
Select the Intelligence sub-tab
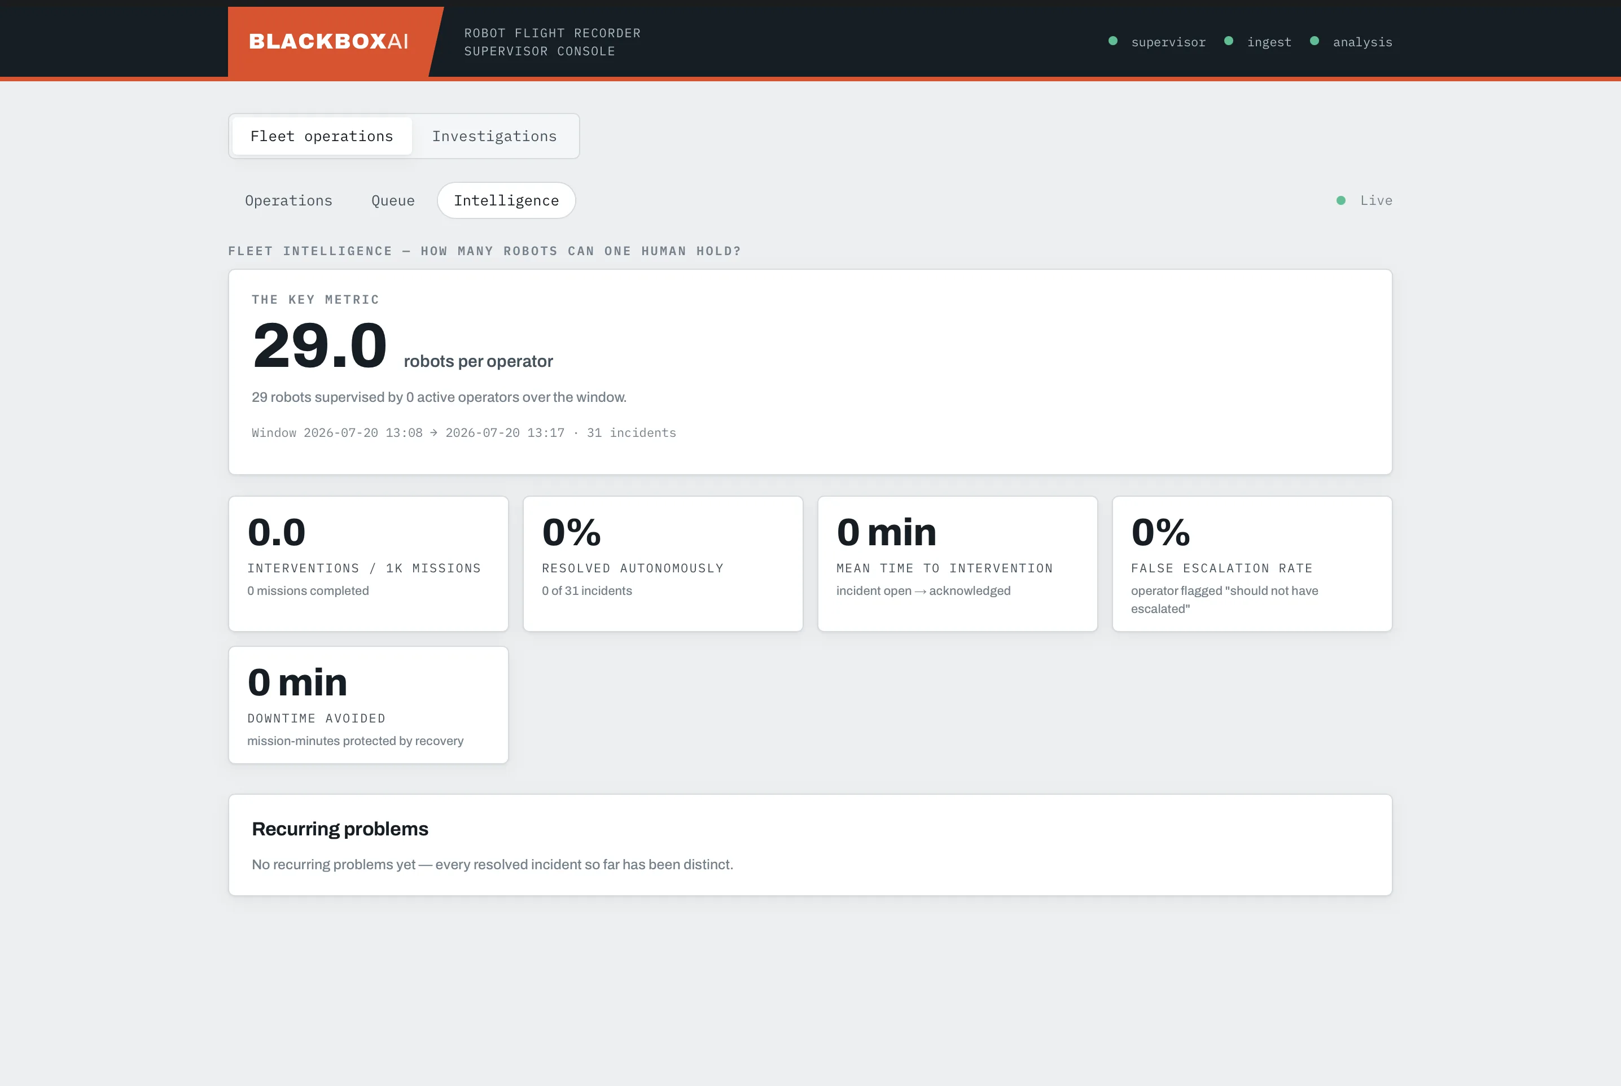click(506, 201)
